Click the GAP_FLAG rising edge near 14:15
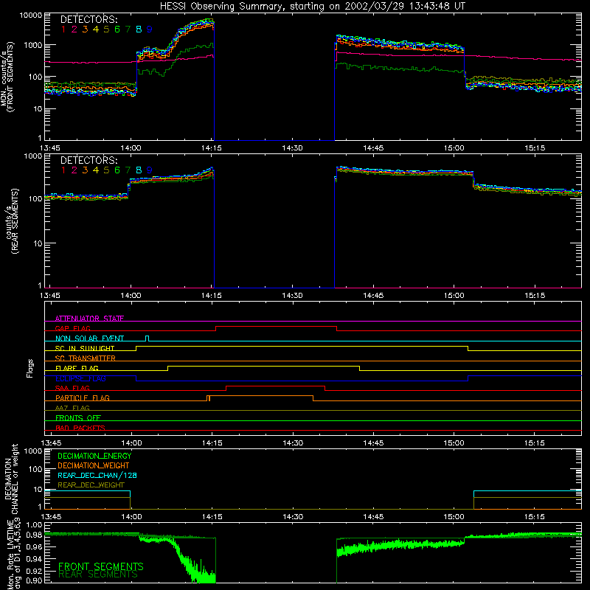 point(215,328)
